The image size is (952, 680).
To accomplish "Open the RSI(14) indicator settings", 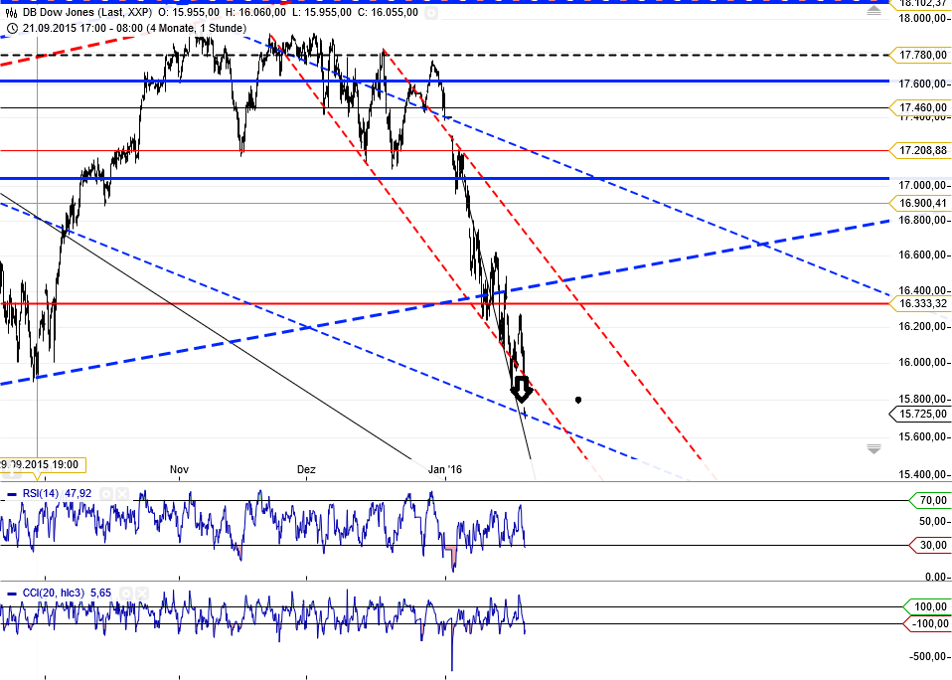I will coord(104,493).
